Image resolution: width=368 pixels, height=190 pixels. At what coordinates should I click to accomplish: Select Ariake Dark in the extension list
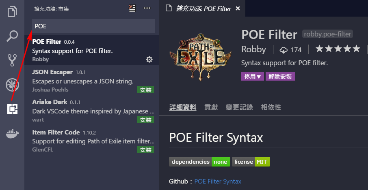(92, 111)
